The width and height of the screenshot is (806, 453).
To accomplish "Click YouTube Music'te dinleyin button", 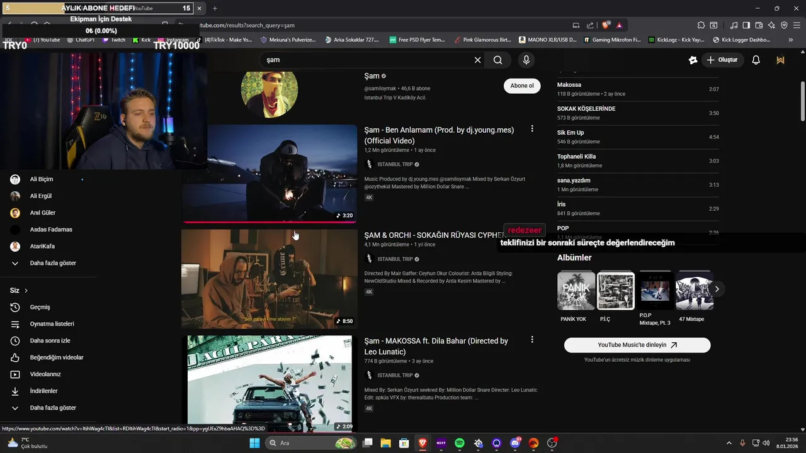I will point(637,345).
